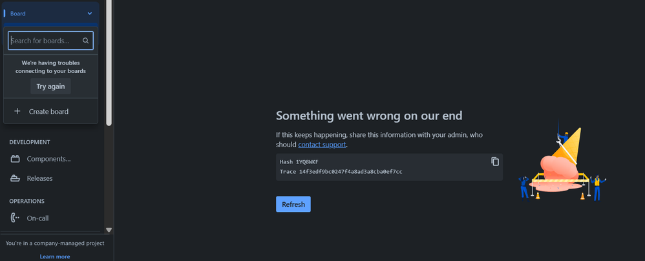Click the Try again button
The height and width of the screenshot is (261, 645).
[50, 87]
